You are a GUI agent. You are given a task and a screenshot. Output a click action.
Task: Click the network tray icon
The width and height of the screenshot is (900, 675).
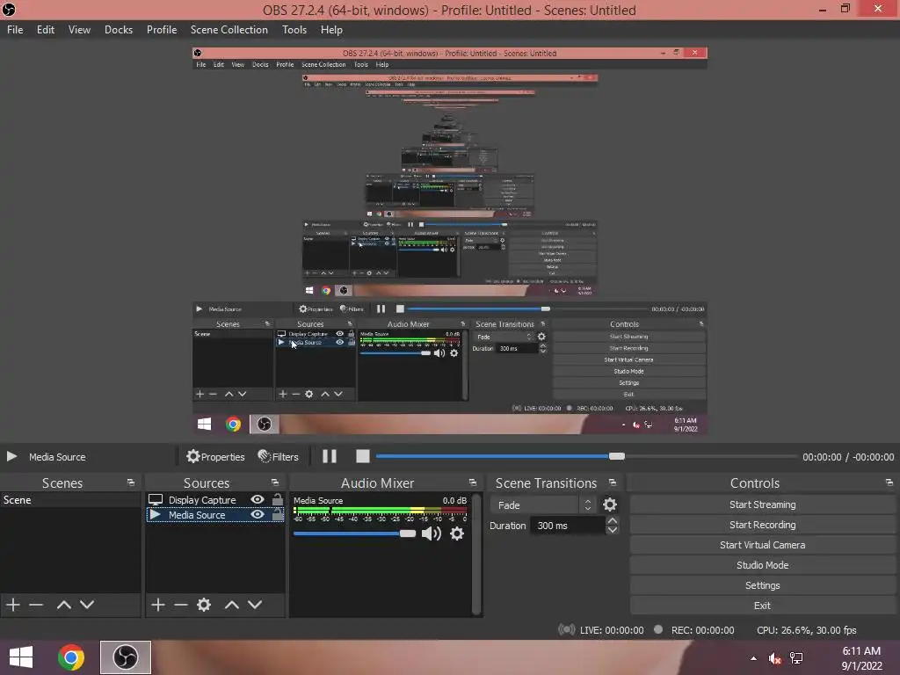point(796,658)
